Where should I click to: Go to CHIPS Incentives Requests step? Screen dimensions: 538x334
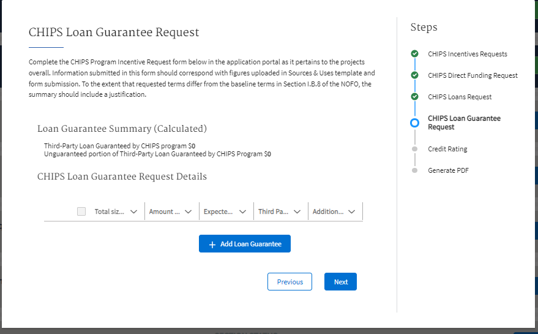pyautogui.click(x=467, y=54)
